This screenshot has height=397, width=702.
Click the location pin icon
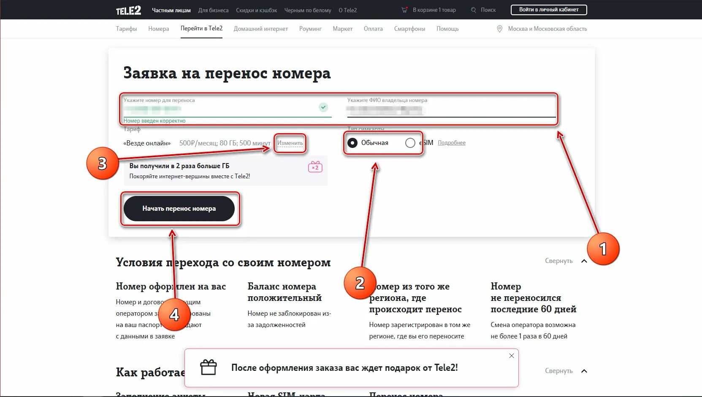[x=499, y=29]
